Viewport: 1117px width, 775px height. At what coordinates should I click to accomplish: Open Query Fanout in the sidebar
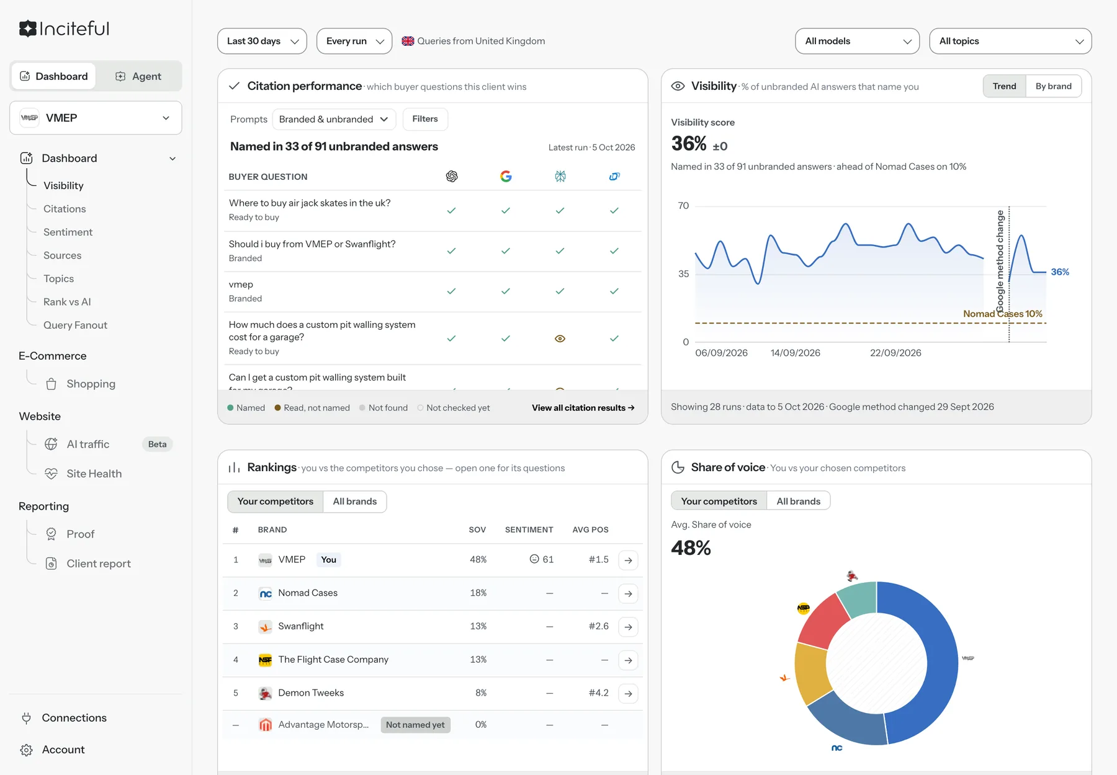(x=75, y=325)
